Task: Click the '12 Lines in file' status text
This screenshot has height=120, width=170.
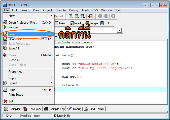Action: tap(62, 116)
